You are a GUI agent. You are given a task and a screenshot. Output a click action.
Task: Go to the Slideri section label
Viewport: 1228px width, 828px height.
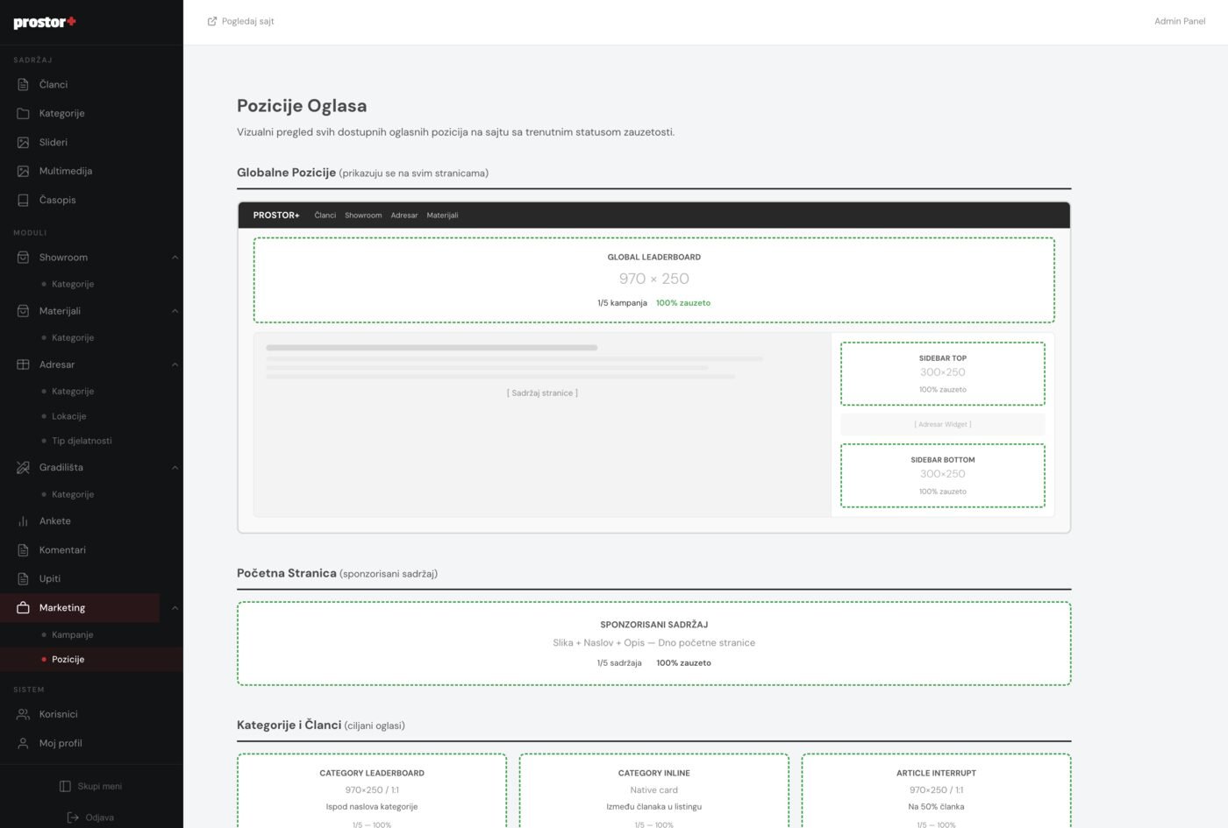click(x=54, y=142)
